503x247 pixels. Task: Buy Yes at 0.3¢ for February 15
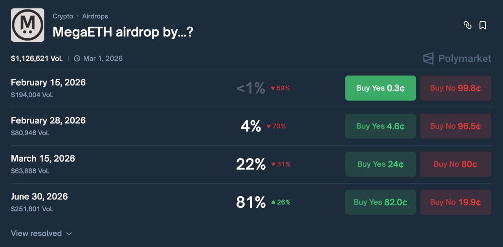pos(380,88)
